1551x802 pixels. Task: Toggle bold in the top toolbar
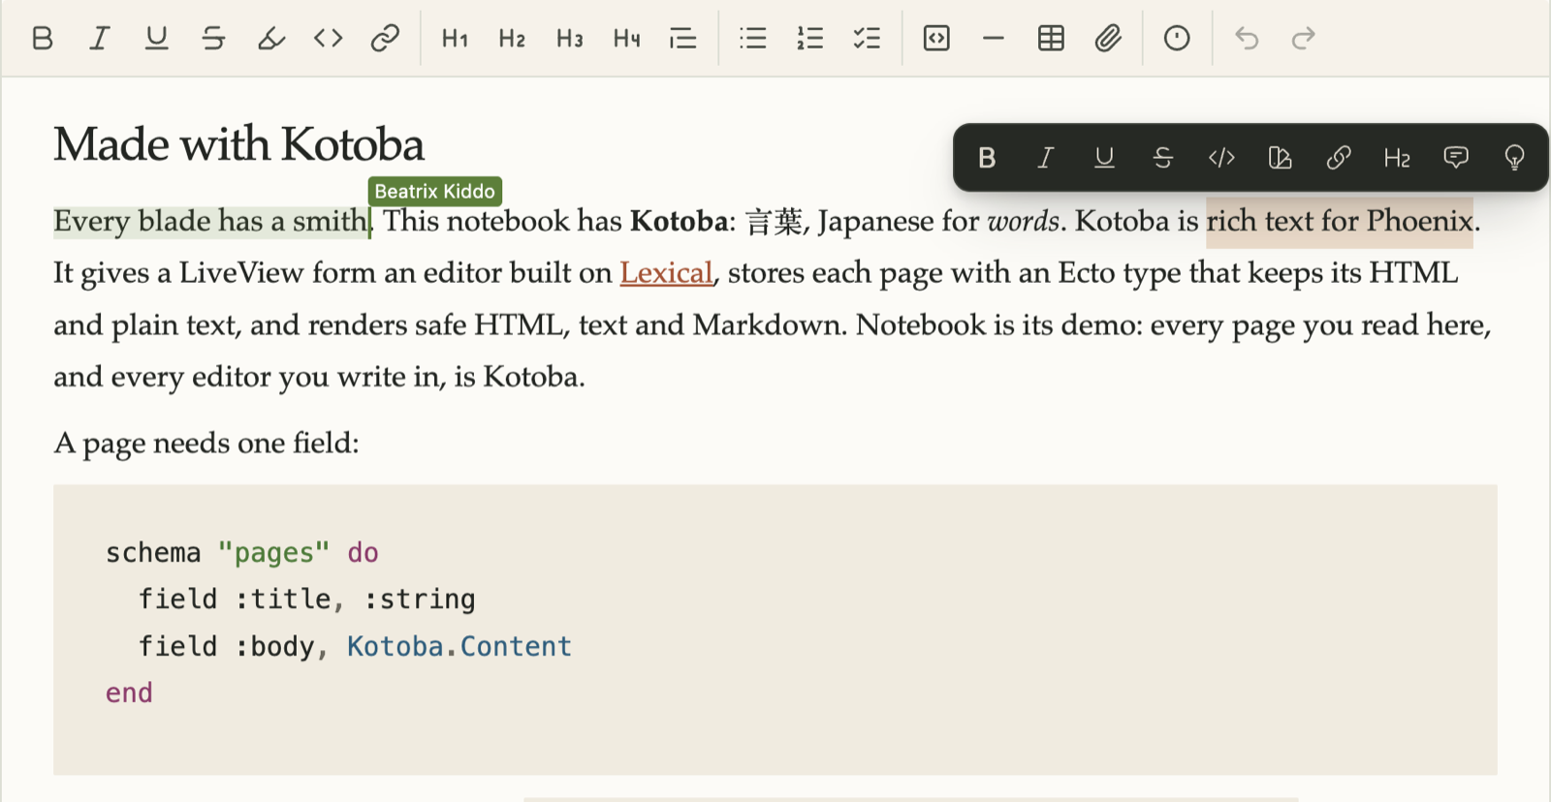pos(42,39)
